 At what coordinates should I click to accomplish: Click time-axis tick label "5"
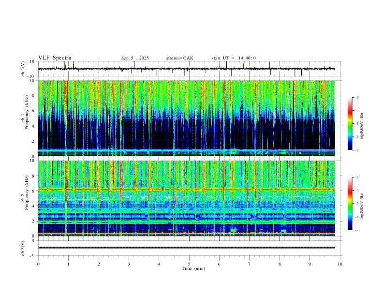pos(189,264)
